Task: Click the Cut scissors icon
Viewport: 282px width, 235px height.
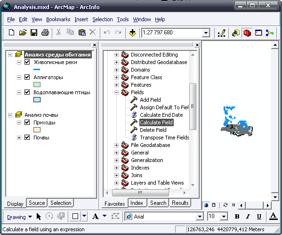Action: [59, 32]
